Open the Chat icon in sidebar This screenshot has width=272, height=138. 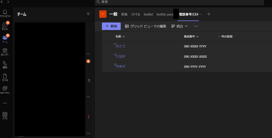5,25
